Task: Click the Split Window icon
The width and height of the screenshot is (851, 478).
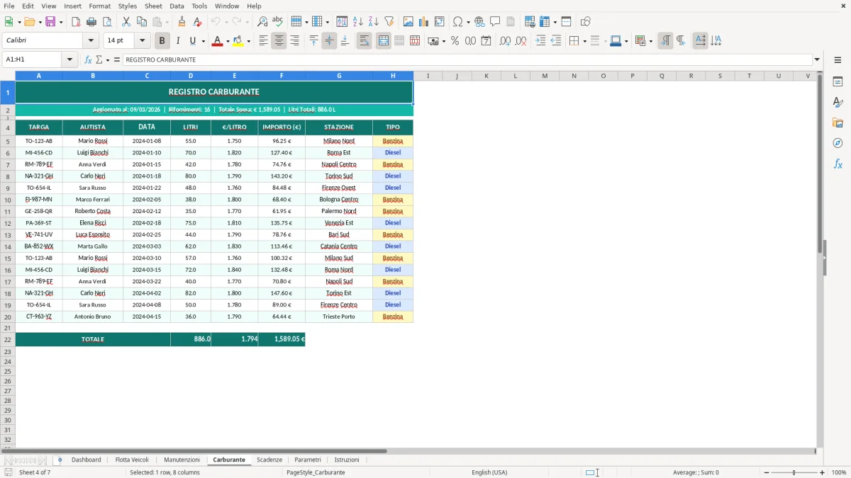Action: (567, 22)
